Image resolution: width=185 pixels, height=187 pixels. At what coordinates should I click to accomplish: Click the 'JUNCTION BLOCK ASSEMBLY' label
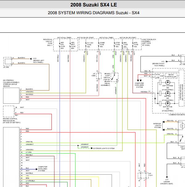point(149,42)
